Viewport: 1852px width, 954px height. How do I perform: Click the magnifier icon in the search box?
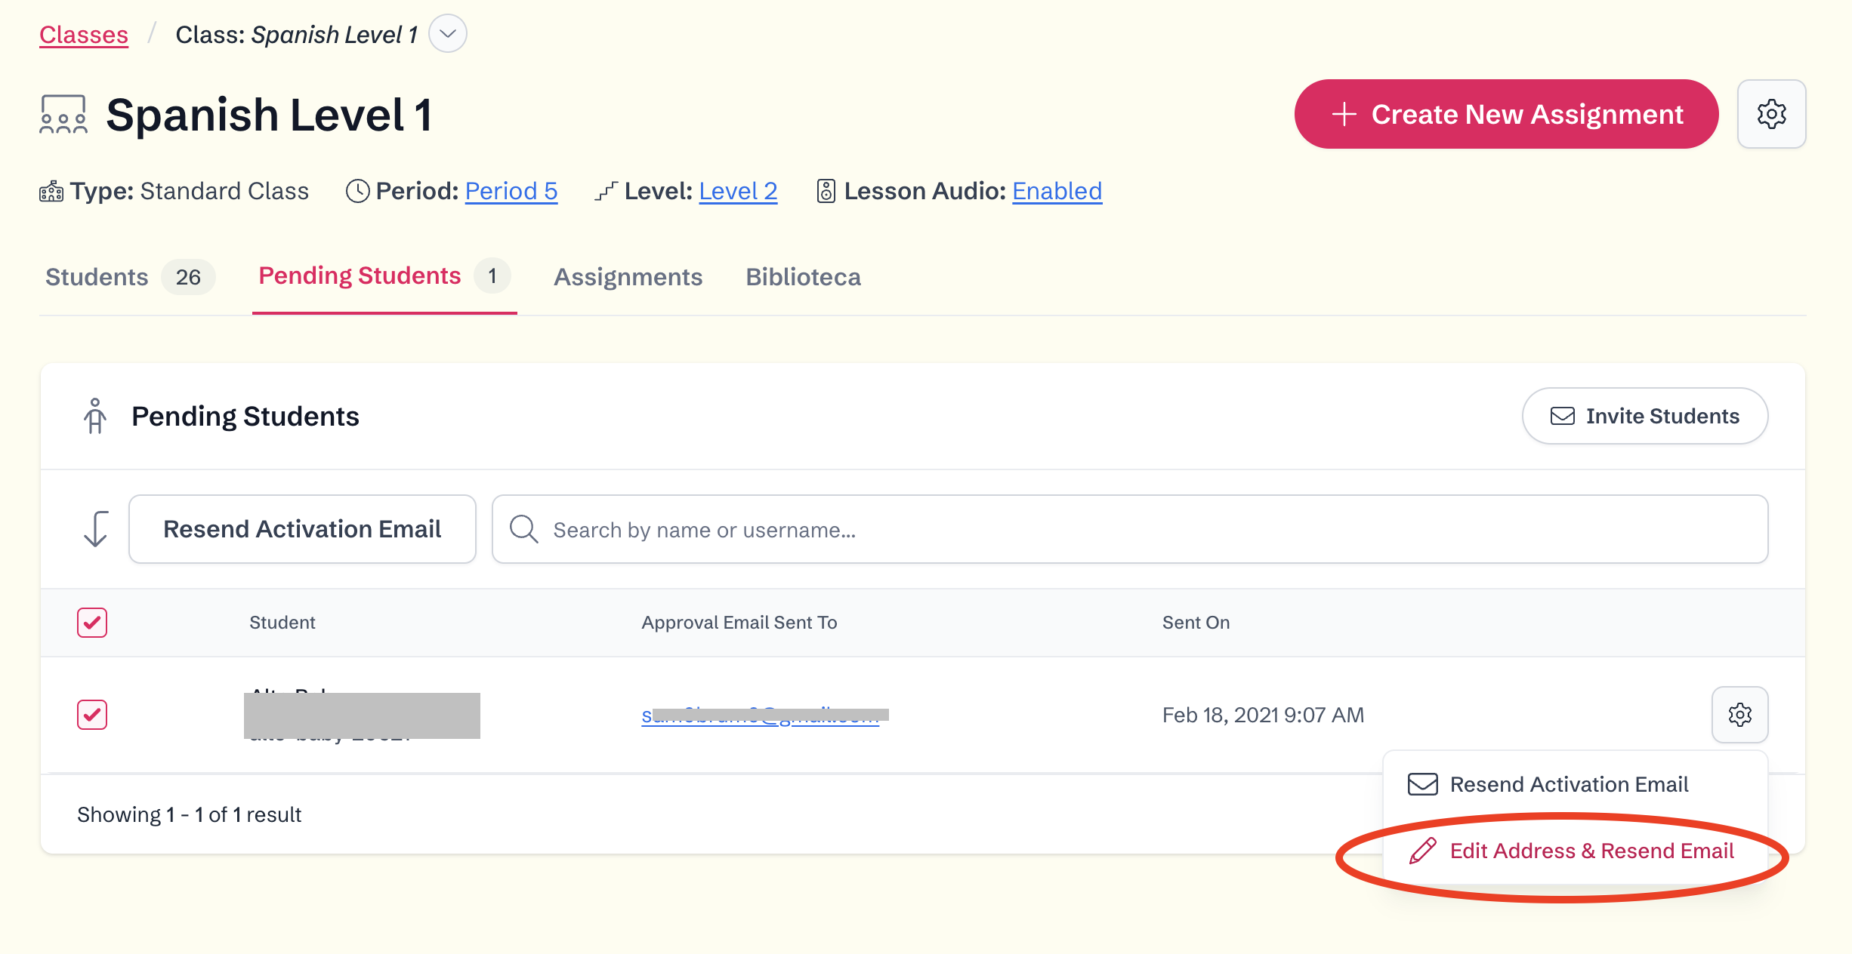pyautogui.click(x=523, y=529)
